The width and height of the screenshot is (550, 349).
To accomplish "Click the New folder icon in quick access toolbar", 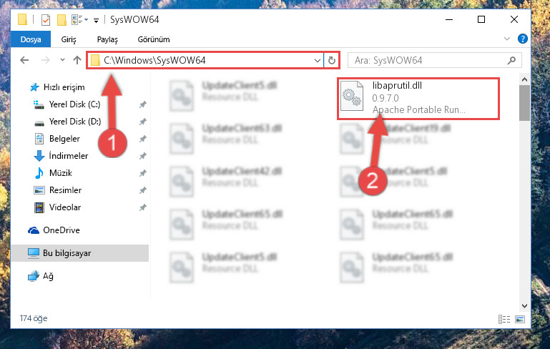I will (x=62, y=20).
